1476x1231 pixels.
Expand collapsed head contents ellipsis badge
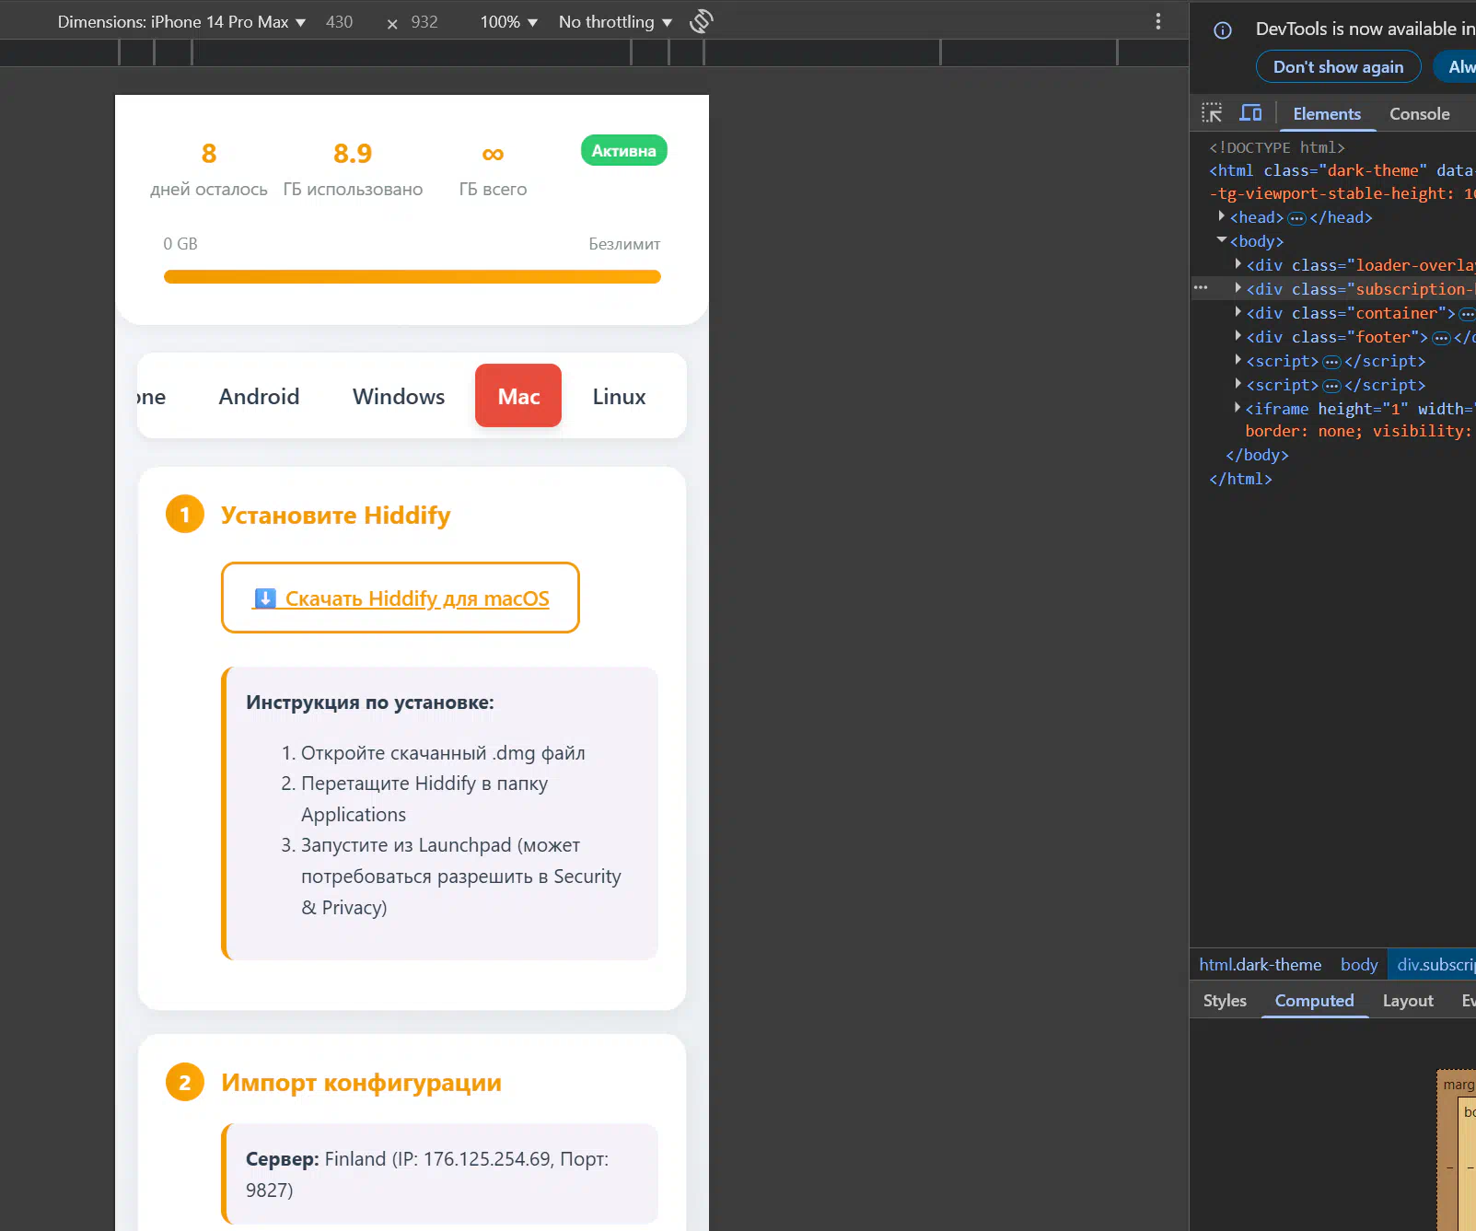coord(1296,218)
